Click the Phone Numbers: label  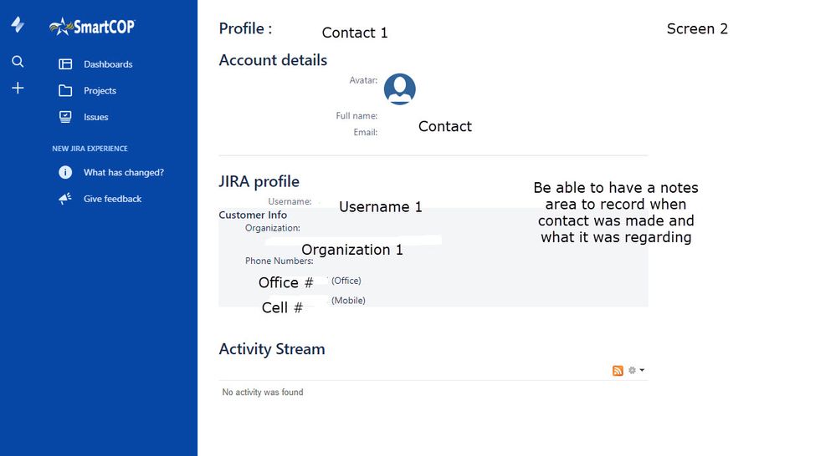279,261
